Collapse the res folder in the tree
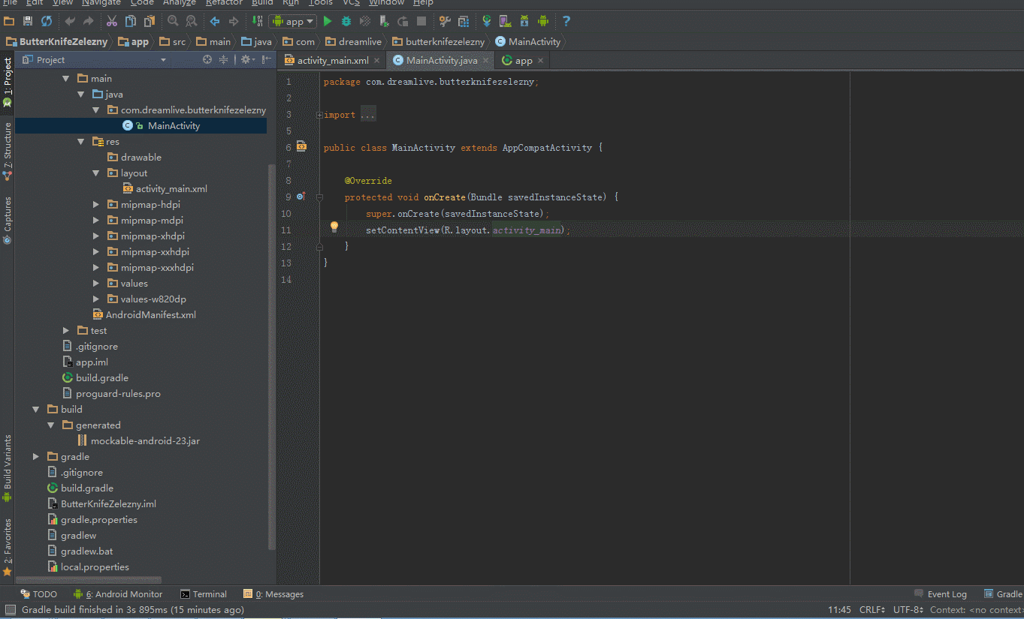The image size is (1024, 619). pyautogui.click(x=81, y=142)
